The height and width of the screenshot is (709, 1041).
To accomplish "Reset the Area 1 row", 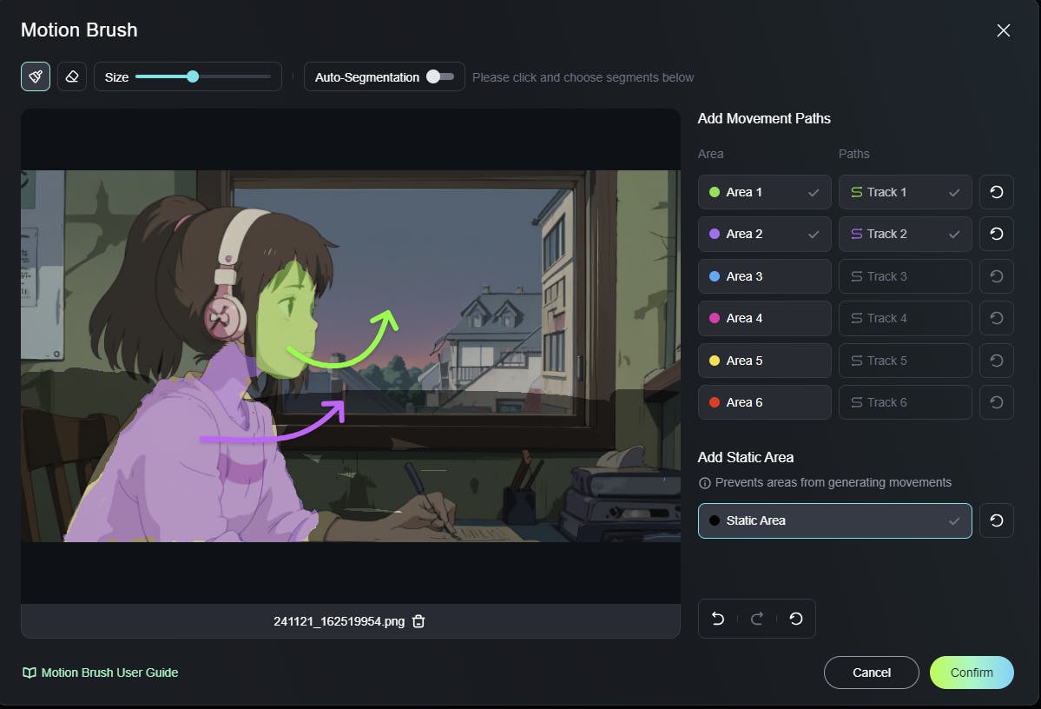I will 997,192.
